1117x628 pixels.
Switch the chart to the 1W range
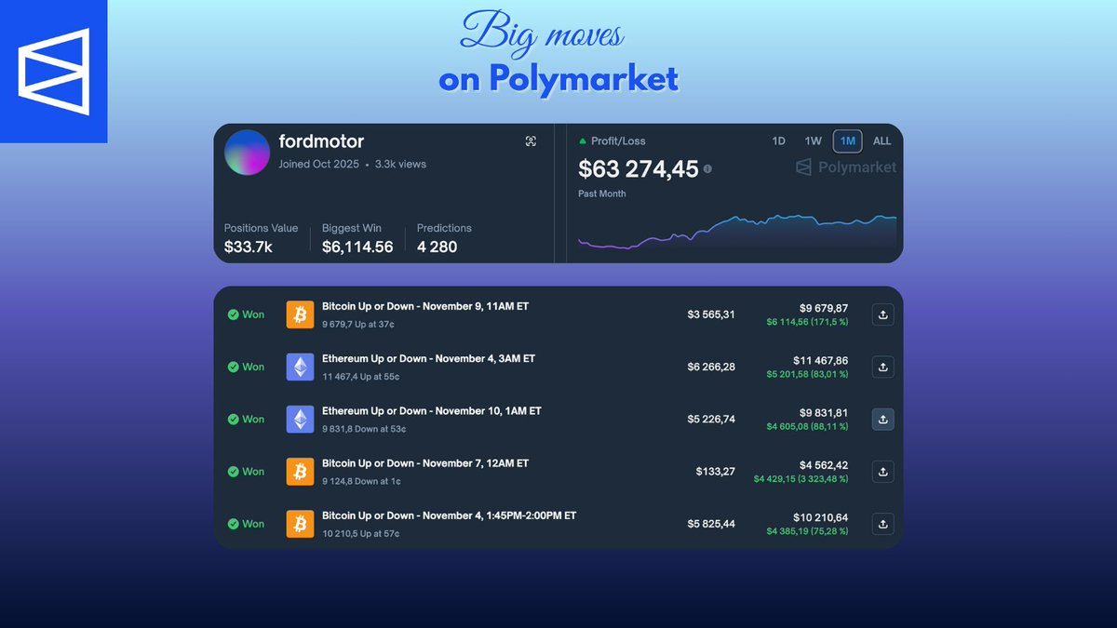pos(814,141)
